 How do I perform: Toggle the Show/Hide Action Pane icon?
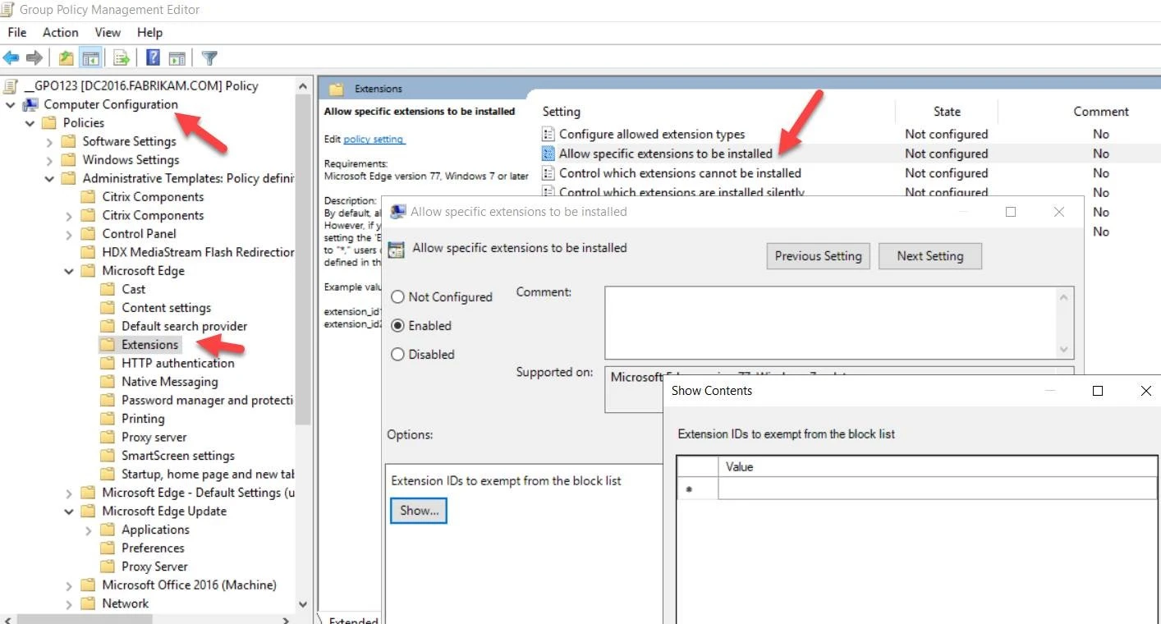[177, 58]
